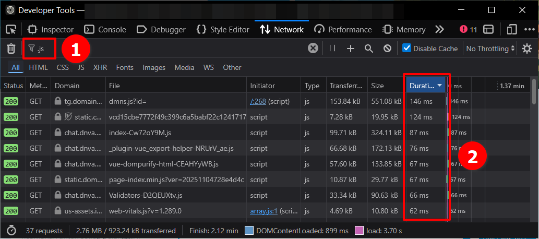Click the .js filter URLs field
Screen dimensions: 539x239
165,49
